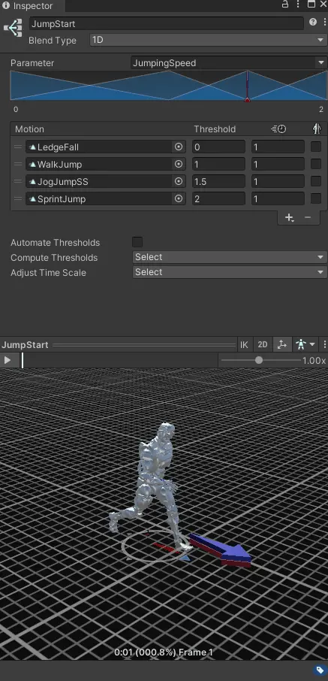Open object picker for WalkJump motion

tap(179, 164)
